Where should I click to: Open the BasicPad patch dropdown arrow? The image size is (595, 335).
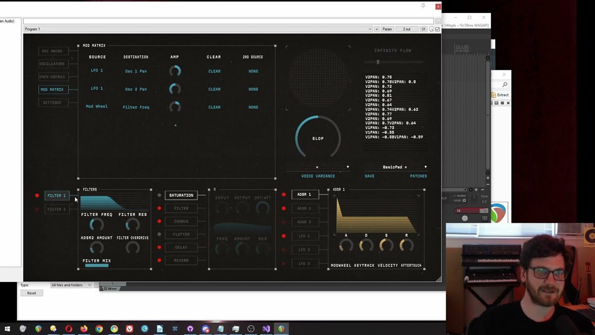click(x=425, y=167)
